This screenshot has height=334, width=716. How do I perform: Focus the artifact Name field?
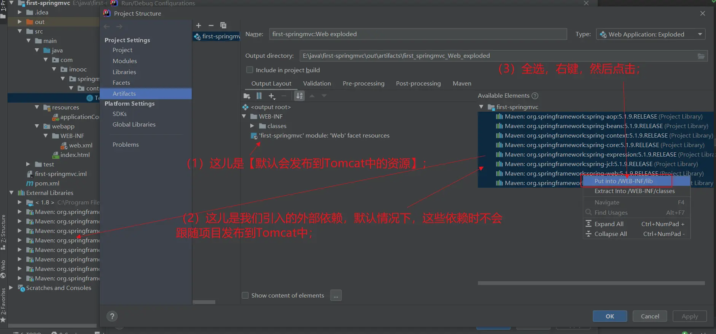tap(418, 34)
